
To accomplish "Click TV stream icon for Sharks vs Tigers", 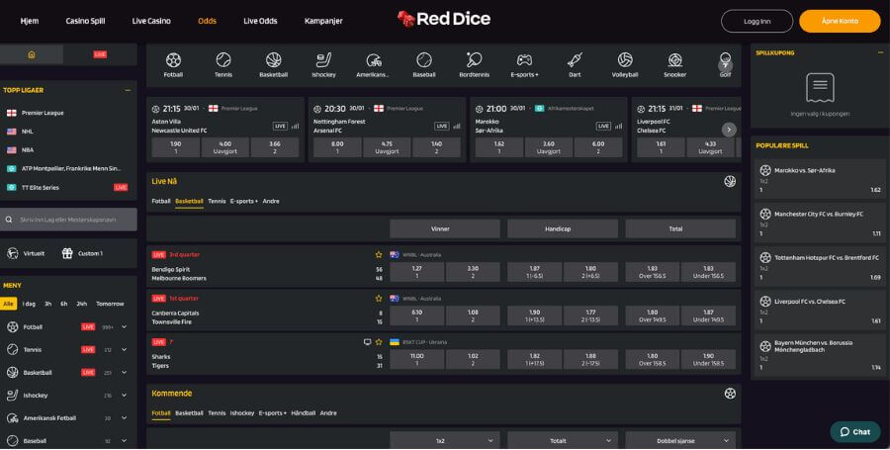I will pos(367,342).
